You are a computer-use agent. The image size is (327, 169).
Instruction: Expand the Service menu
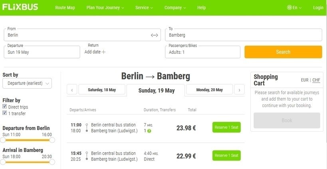144,8
